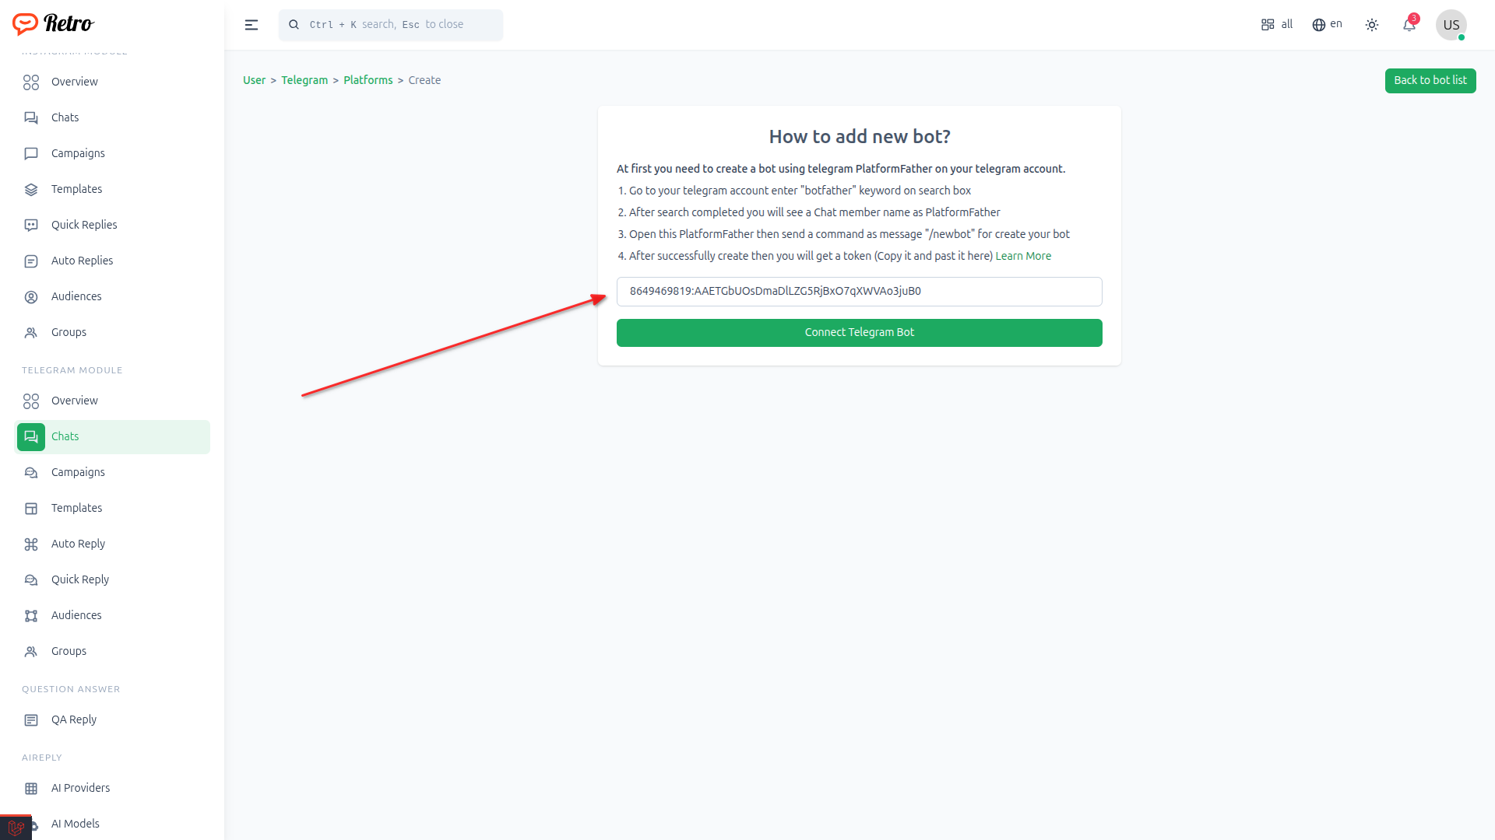1495x840 pixels.
Task: Click the QA Reply sidebar icon
Action: (31, 720)
